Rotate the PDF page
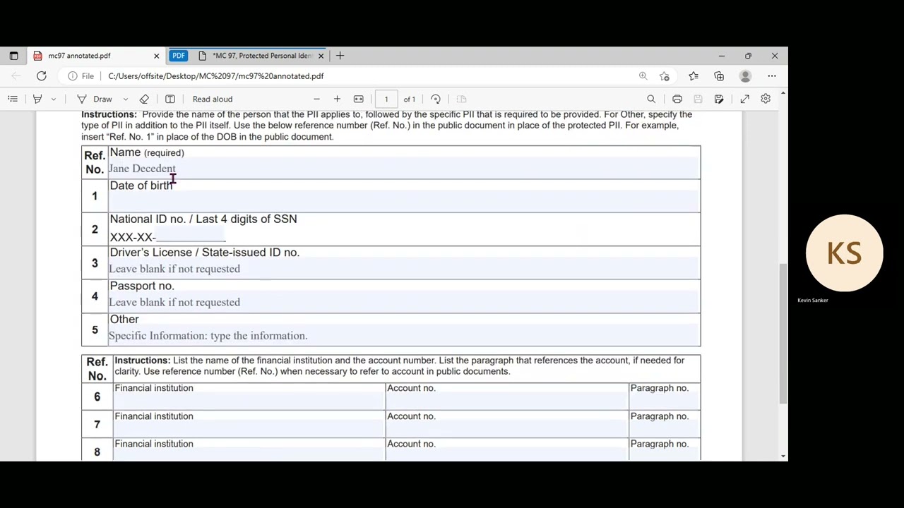 point(436,99)
